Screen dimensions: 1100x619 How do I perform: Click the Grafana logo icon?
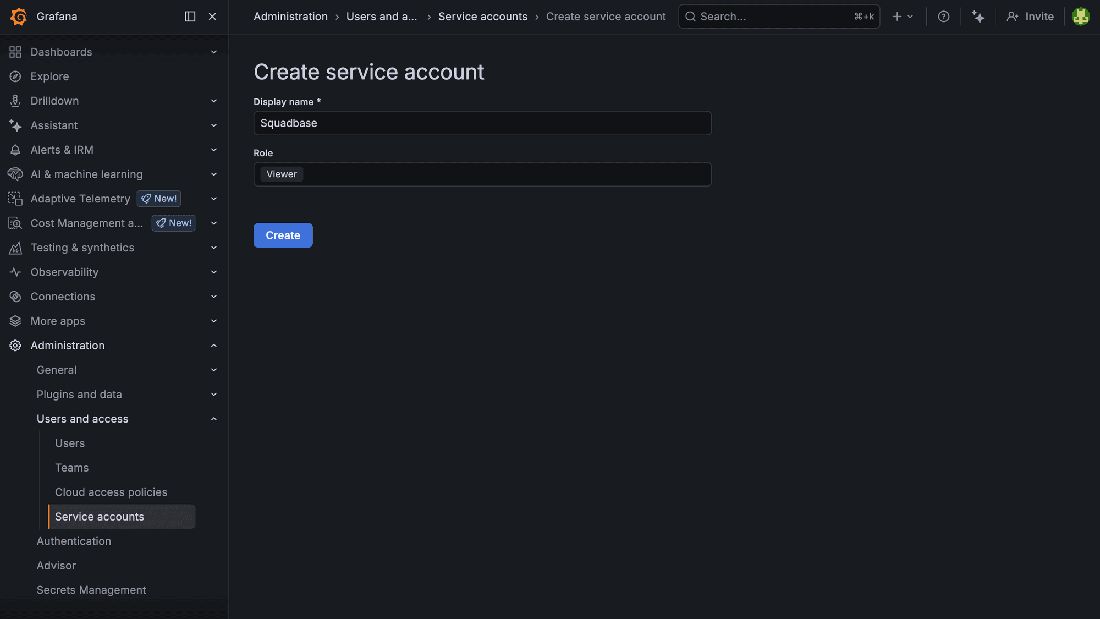pyautogui.click(x=19, y=17)
